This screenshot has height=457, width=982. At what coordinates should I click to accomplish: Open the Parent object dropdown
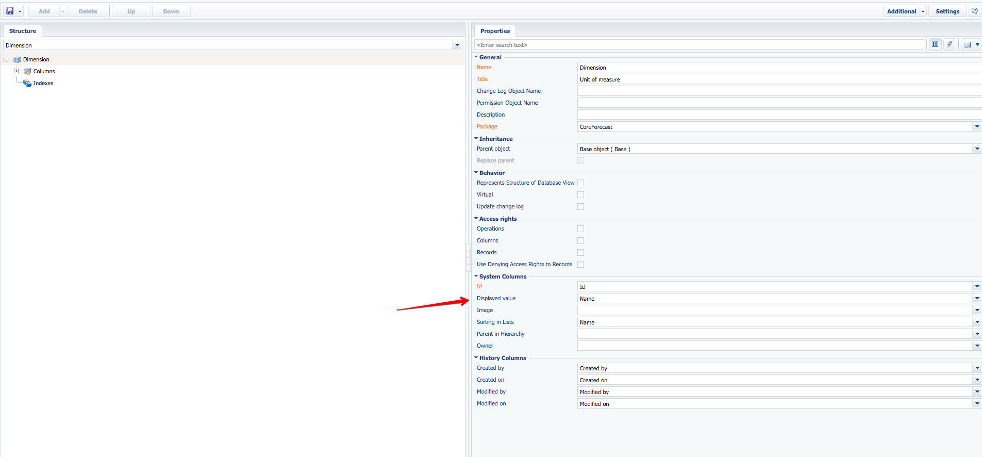coord(977,149)
